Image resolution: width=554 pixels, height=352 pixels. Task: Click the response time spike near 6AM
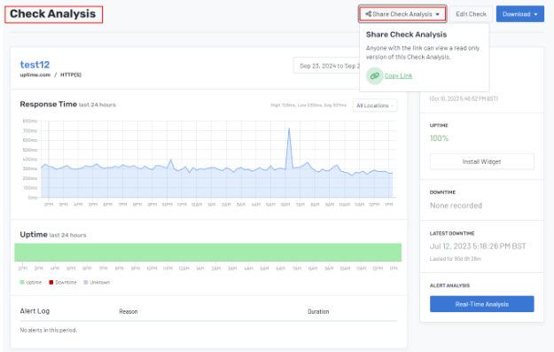pyautogui.click(x=289, y=129)
